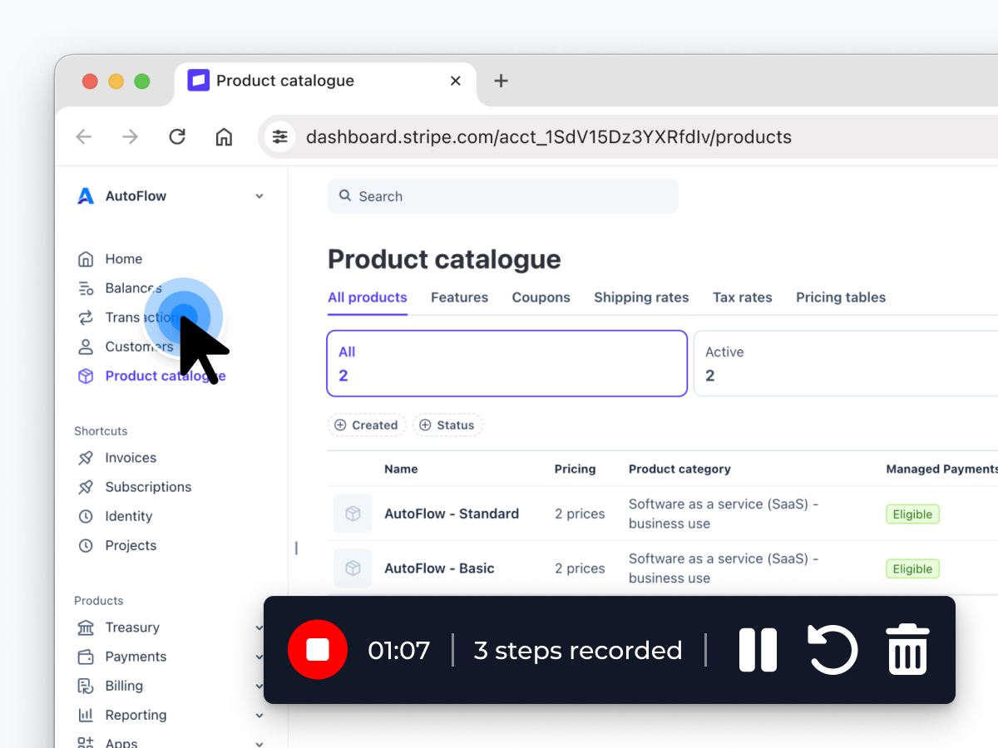Open the site settings icon in address bar
Viewport: 998px width, 748px height.
click(280, 137)
